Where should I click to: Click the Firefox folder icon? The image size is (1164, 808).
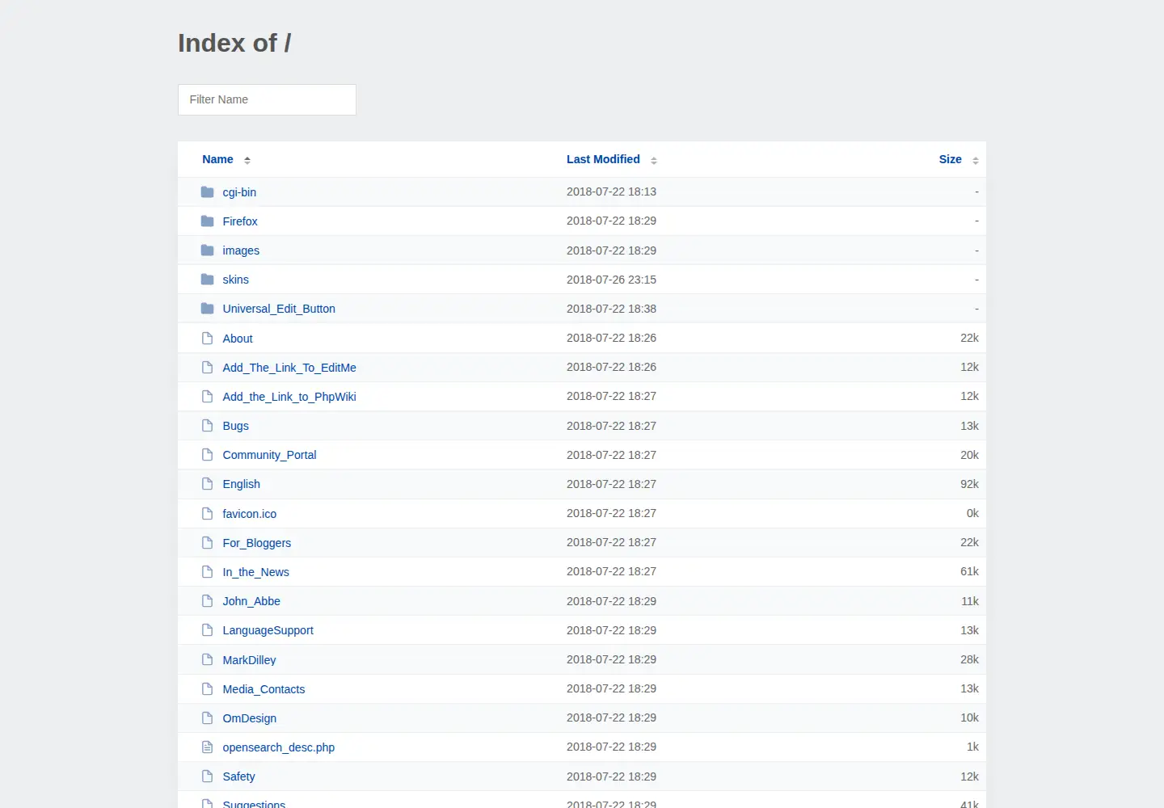tap(208, 221)
